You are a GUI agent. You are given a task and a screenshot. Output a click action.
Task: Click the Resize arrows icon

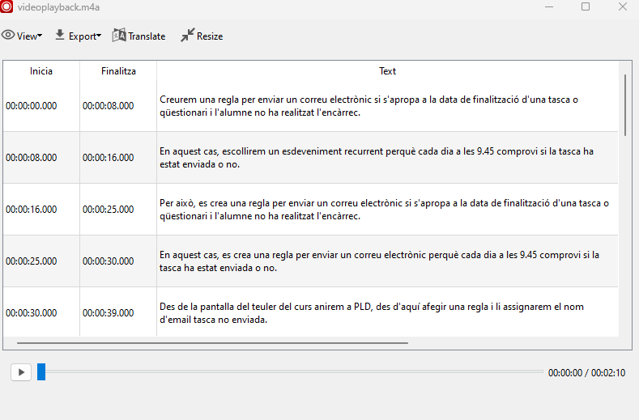187,36
